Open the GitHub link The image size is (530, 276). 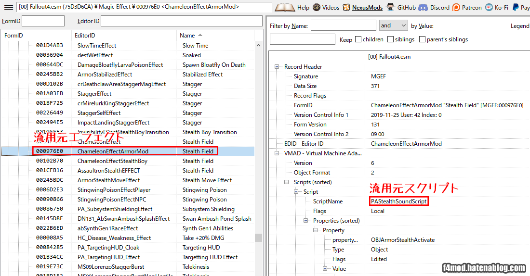tap(406, 7)
